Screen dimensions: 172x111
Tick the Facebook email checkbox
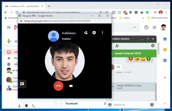[56, 103]
